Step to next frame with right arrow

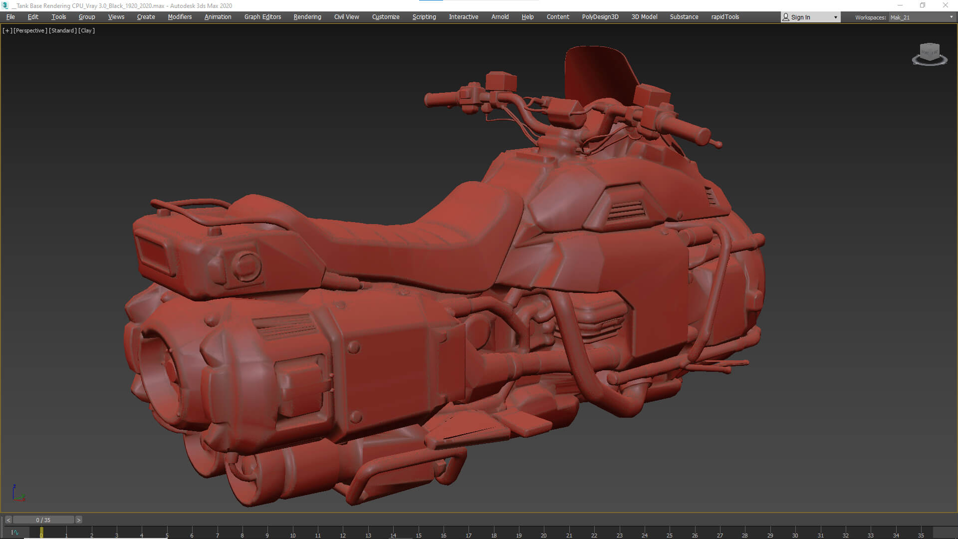[78, 520]
